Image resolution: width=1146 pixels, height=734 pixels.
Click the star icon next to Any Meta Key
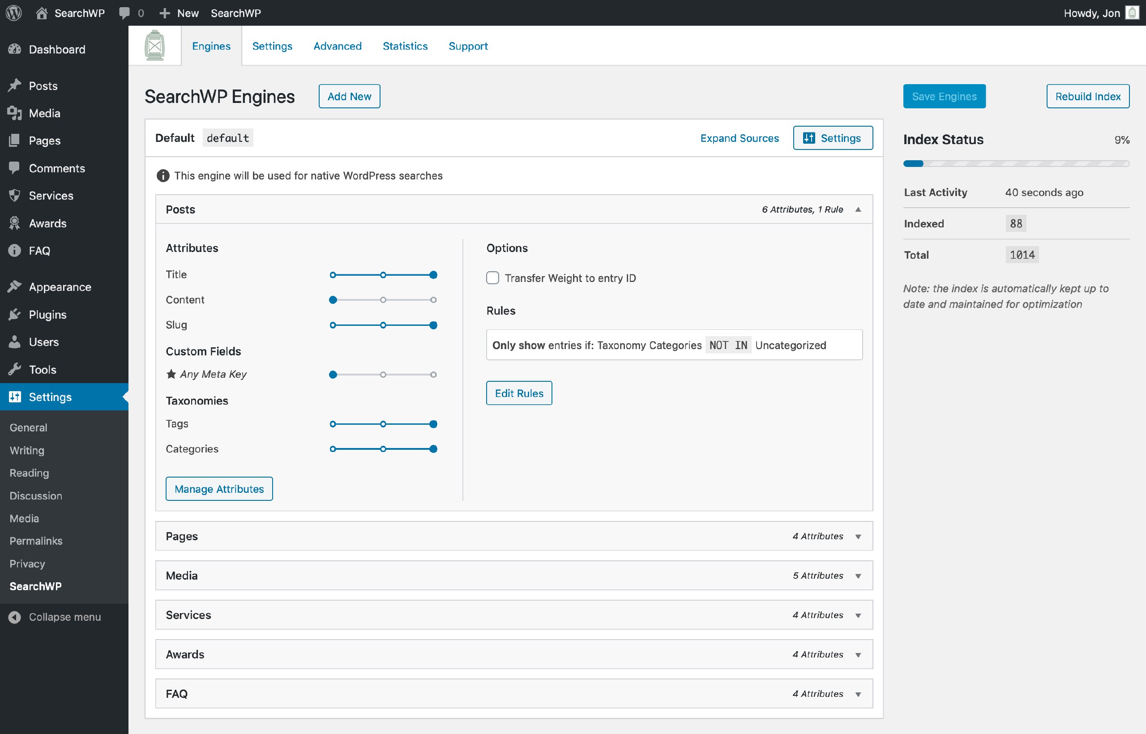coord(171,374)
